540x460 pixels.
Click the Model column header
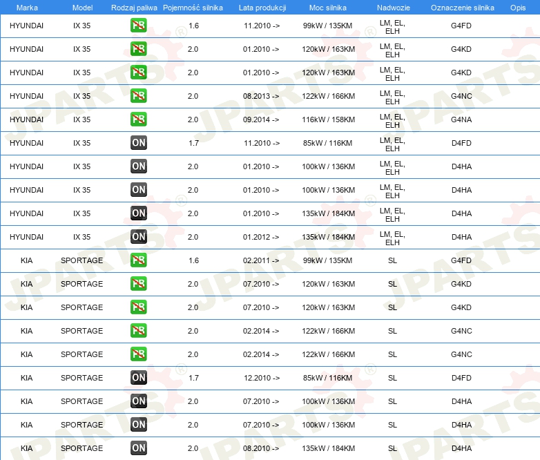point(81,7)
